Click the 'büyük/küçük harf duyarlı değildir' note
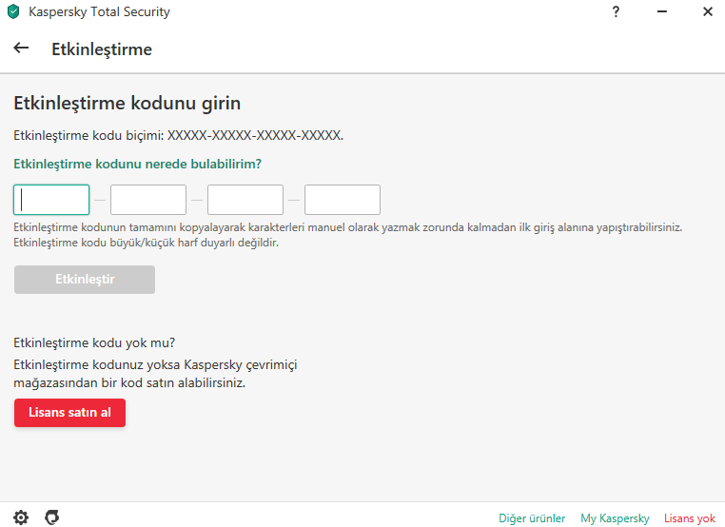The image size is (725, 527). (147, 243)
